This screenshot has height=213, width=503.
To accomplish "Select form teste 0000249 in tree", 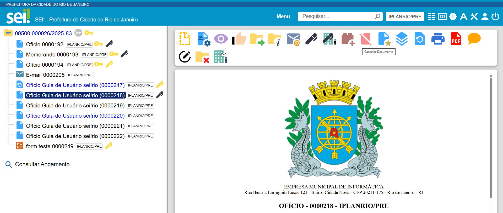I will [x=50, y=146].
